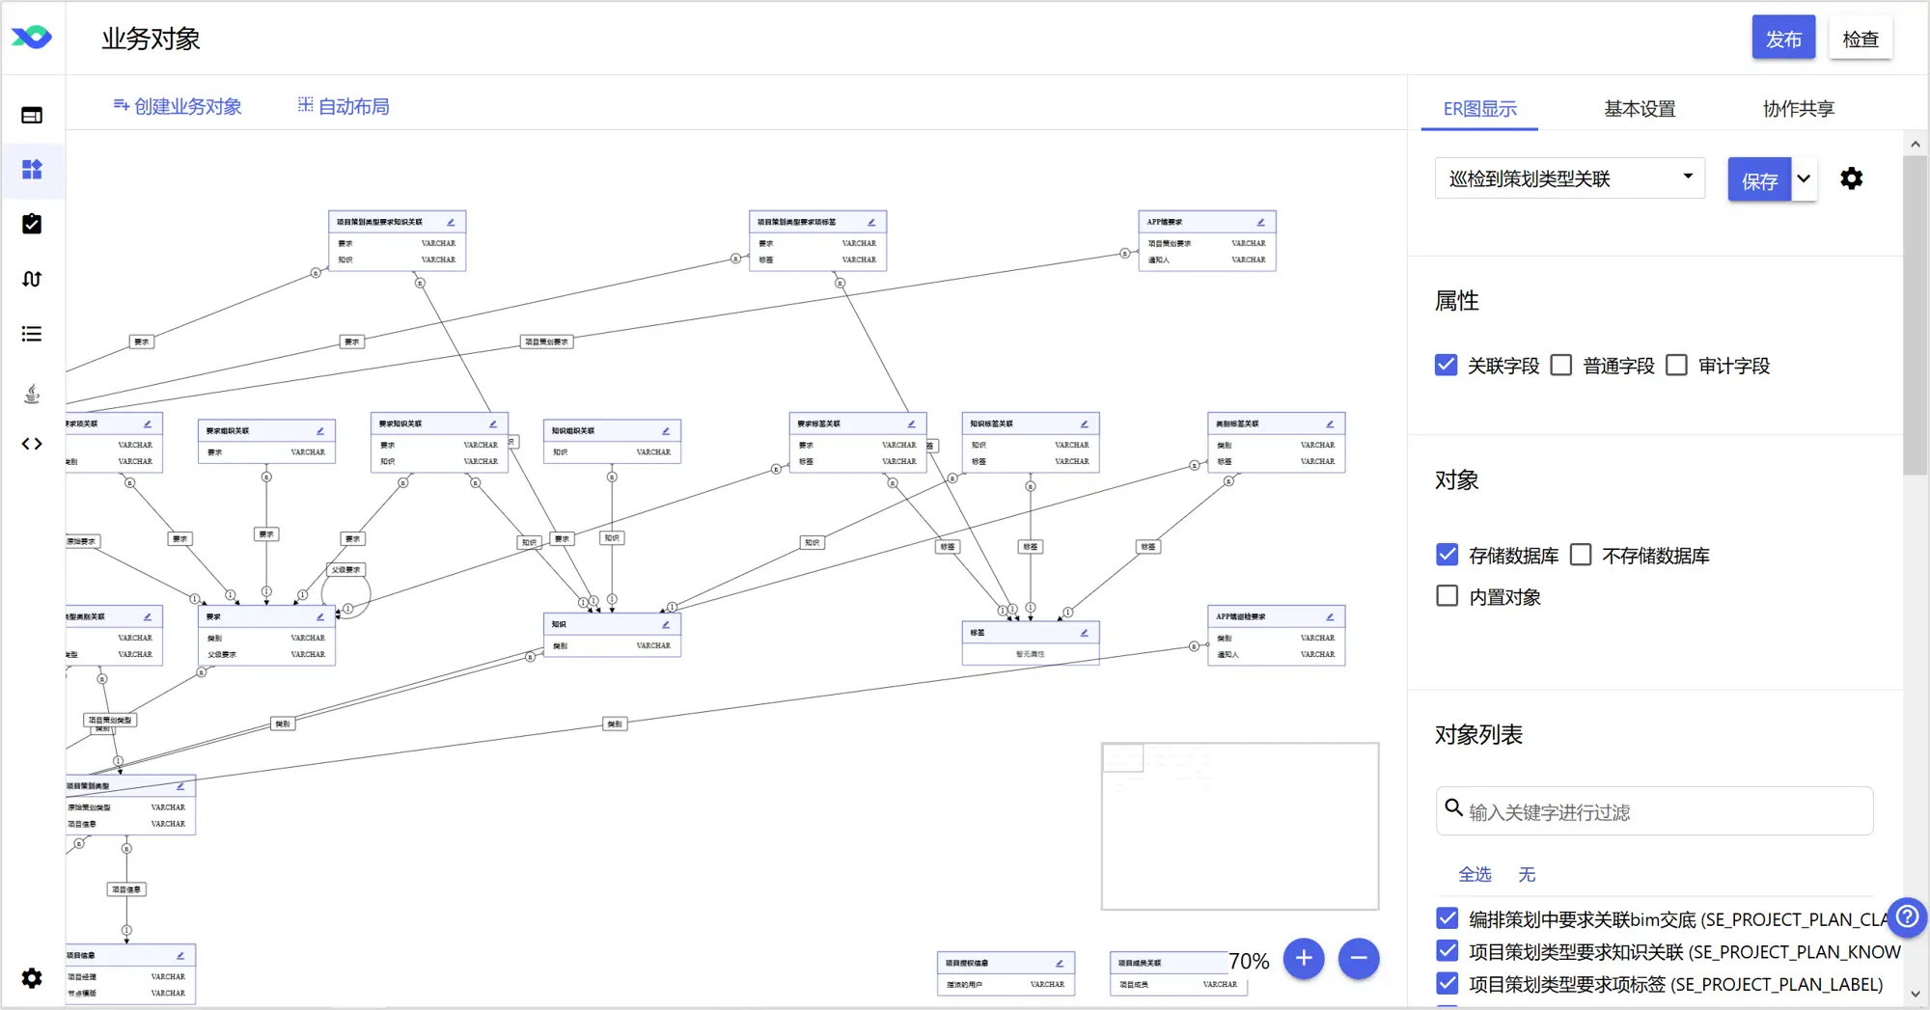Switch to the ER图显示 tab
Screen dimensions: 1930x1010
(x=1479, y=109)
